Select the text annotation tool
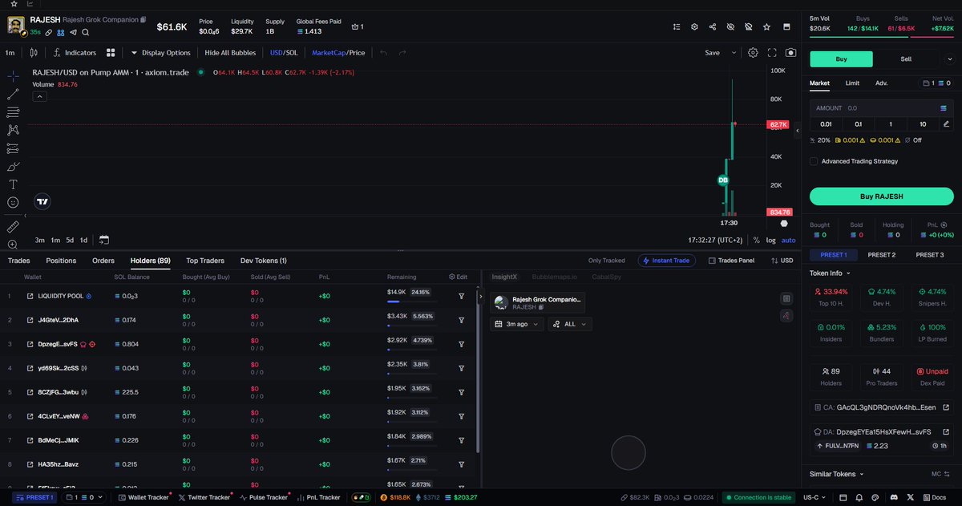This screenshot has width=962, height=506. click(x=13, y=184)
